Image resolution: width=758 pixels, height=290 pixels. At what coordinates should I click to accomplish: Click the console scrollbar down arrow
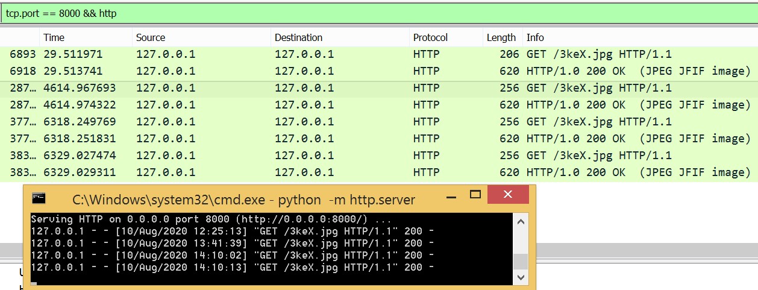[521, 277]
